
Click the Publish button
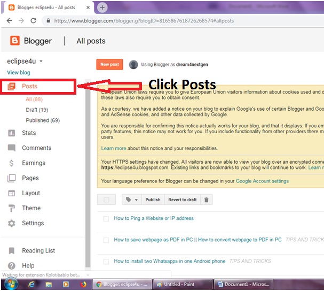153,200
